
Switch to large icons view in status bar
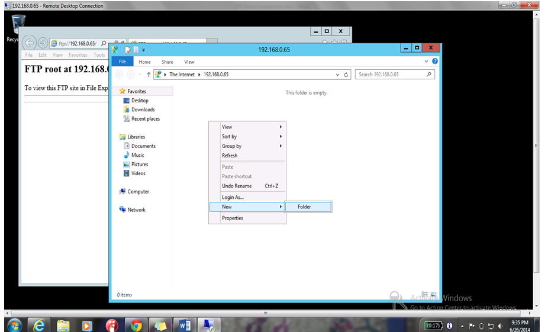pos(434,294)
